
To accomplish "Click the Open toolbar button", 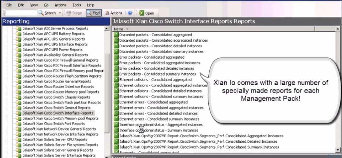I will tap(147, 13).
